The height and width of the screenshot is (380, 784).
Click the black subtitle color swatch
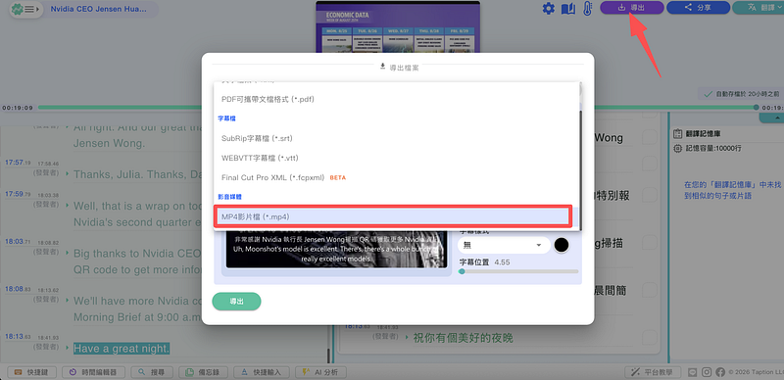[x=562, y=245]
